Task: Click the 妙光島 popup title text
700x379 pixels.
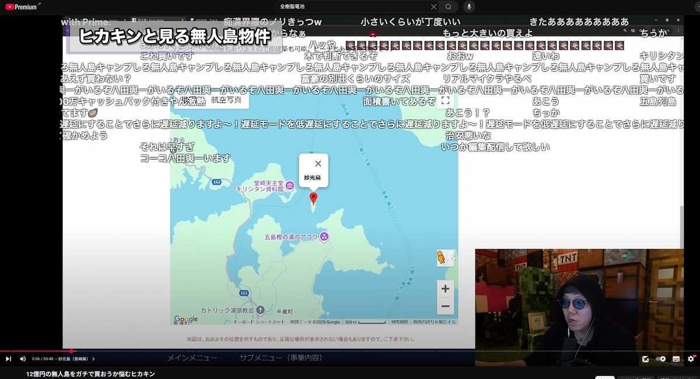Action: tap(313, 177)
